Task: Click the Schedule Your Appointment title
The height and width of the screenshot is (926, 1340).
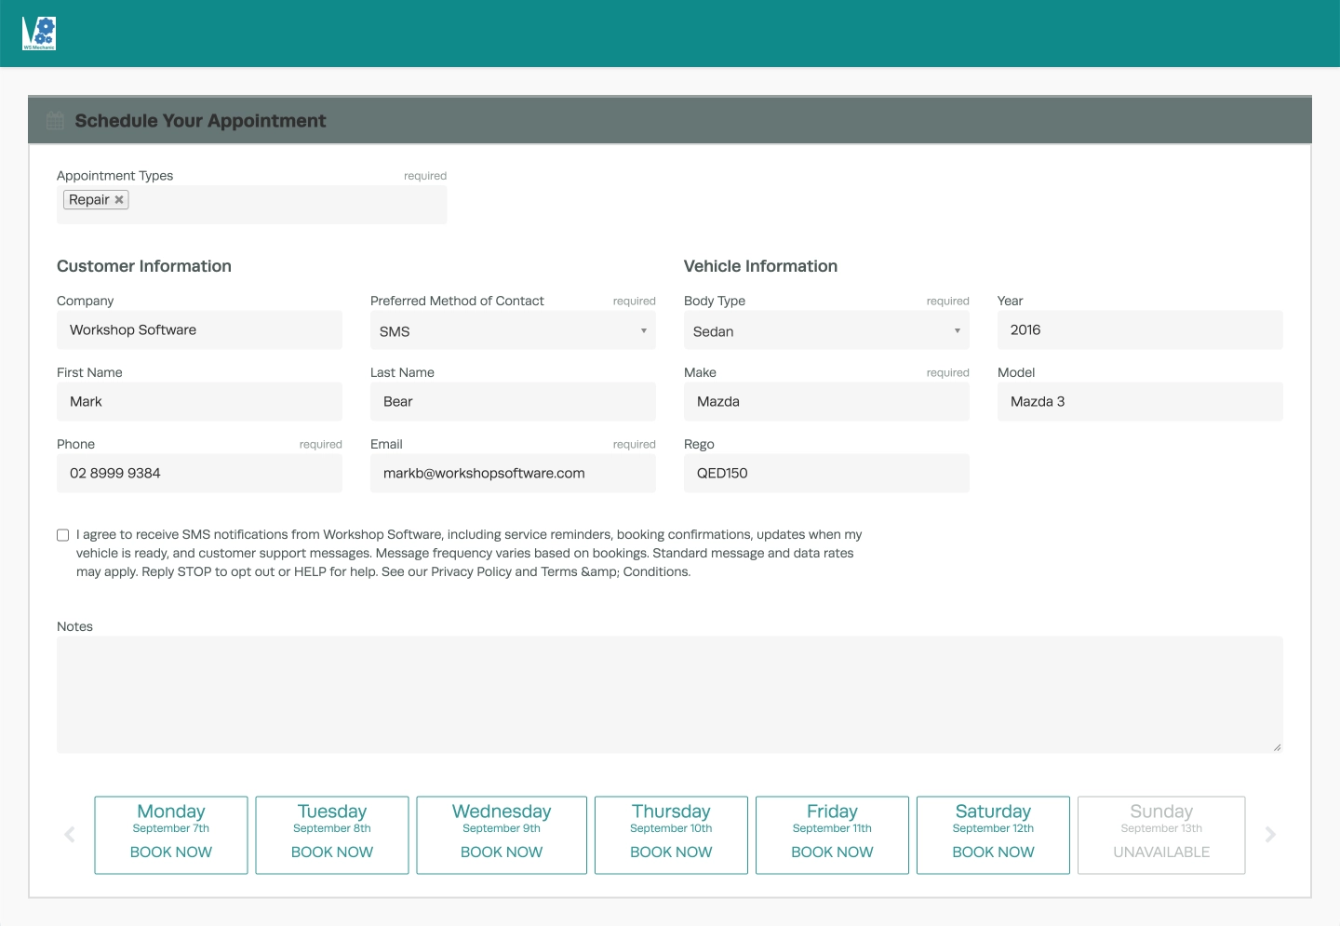Action: [x=200, y=121]
